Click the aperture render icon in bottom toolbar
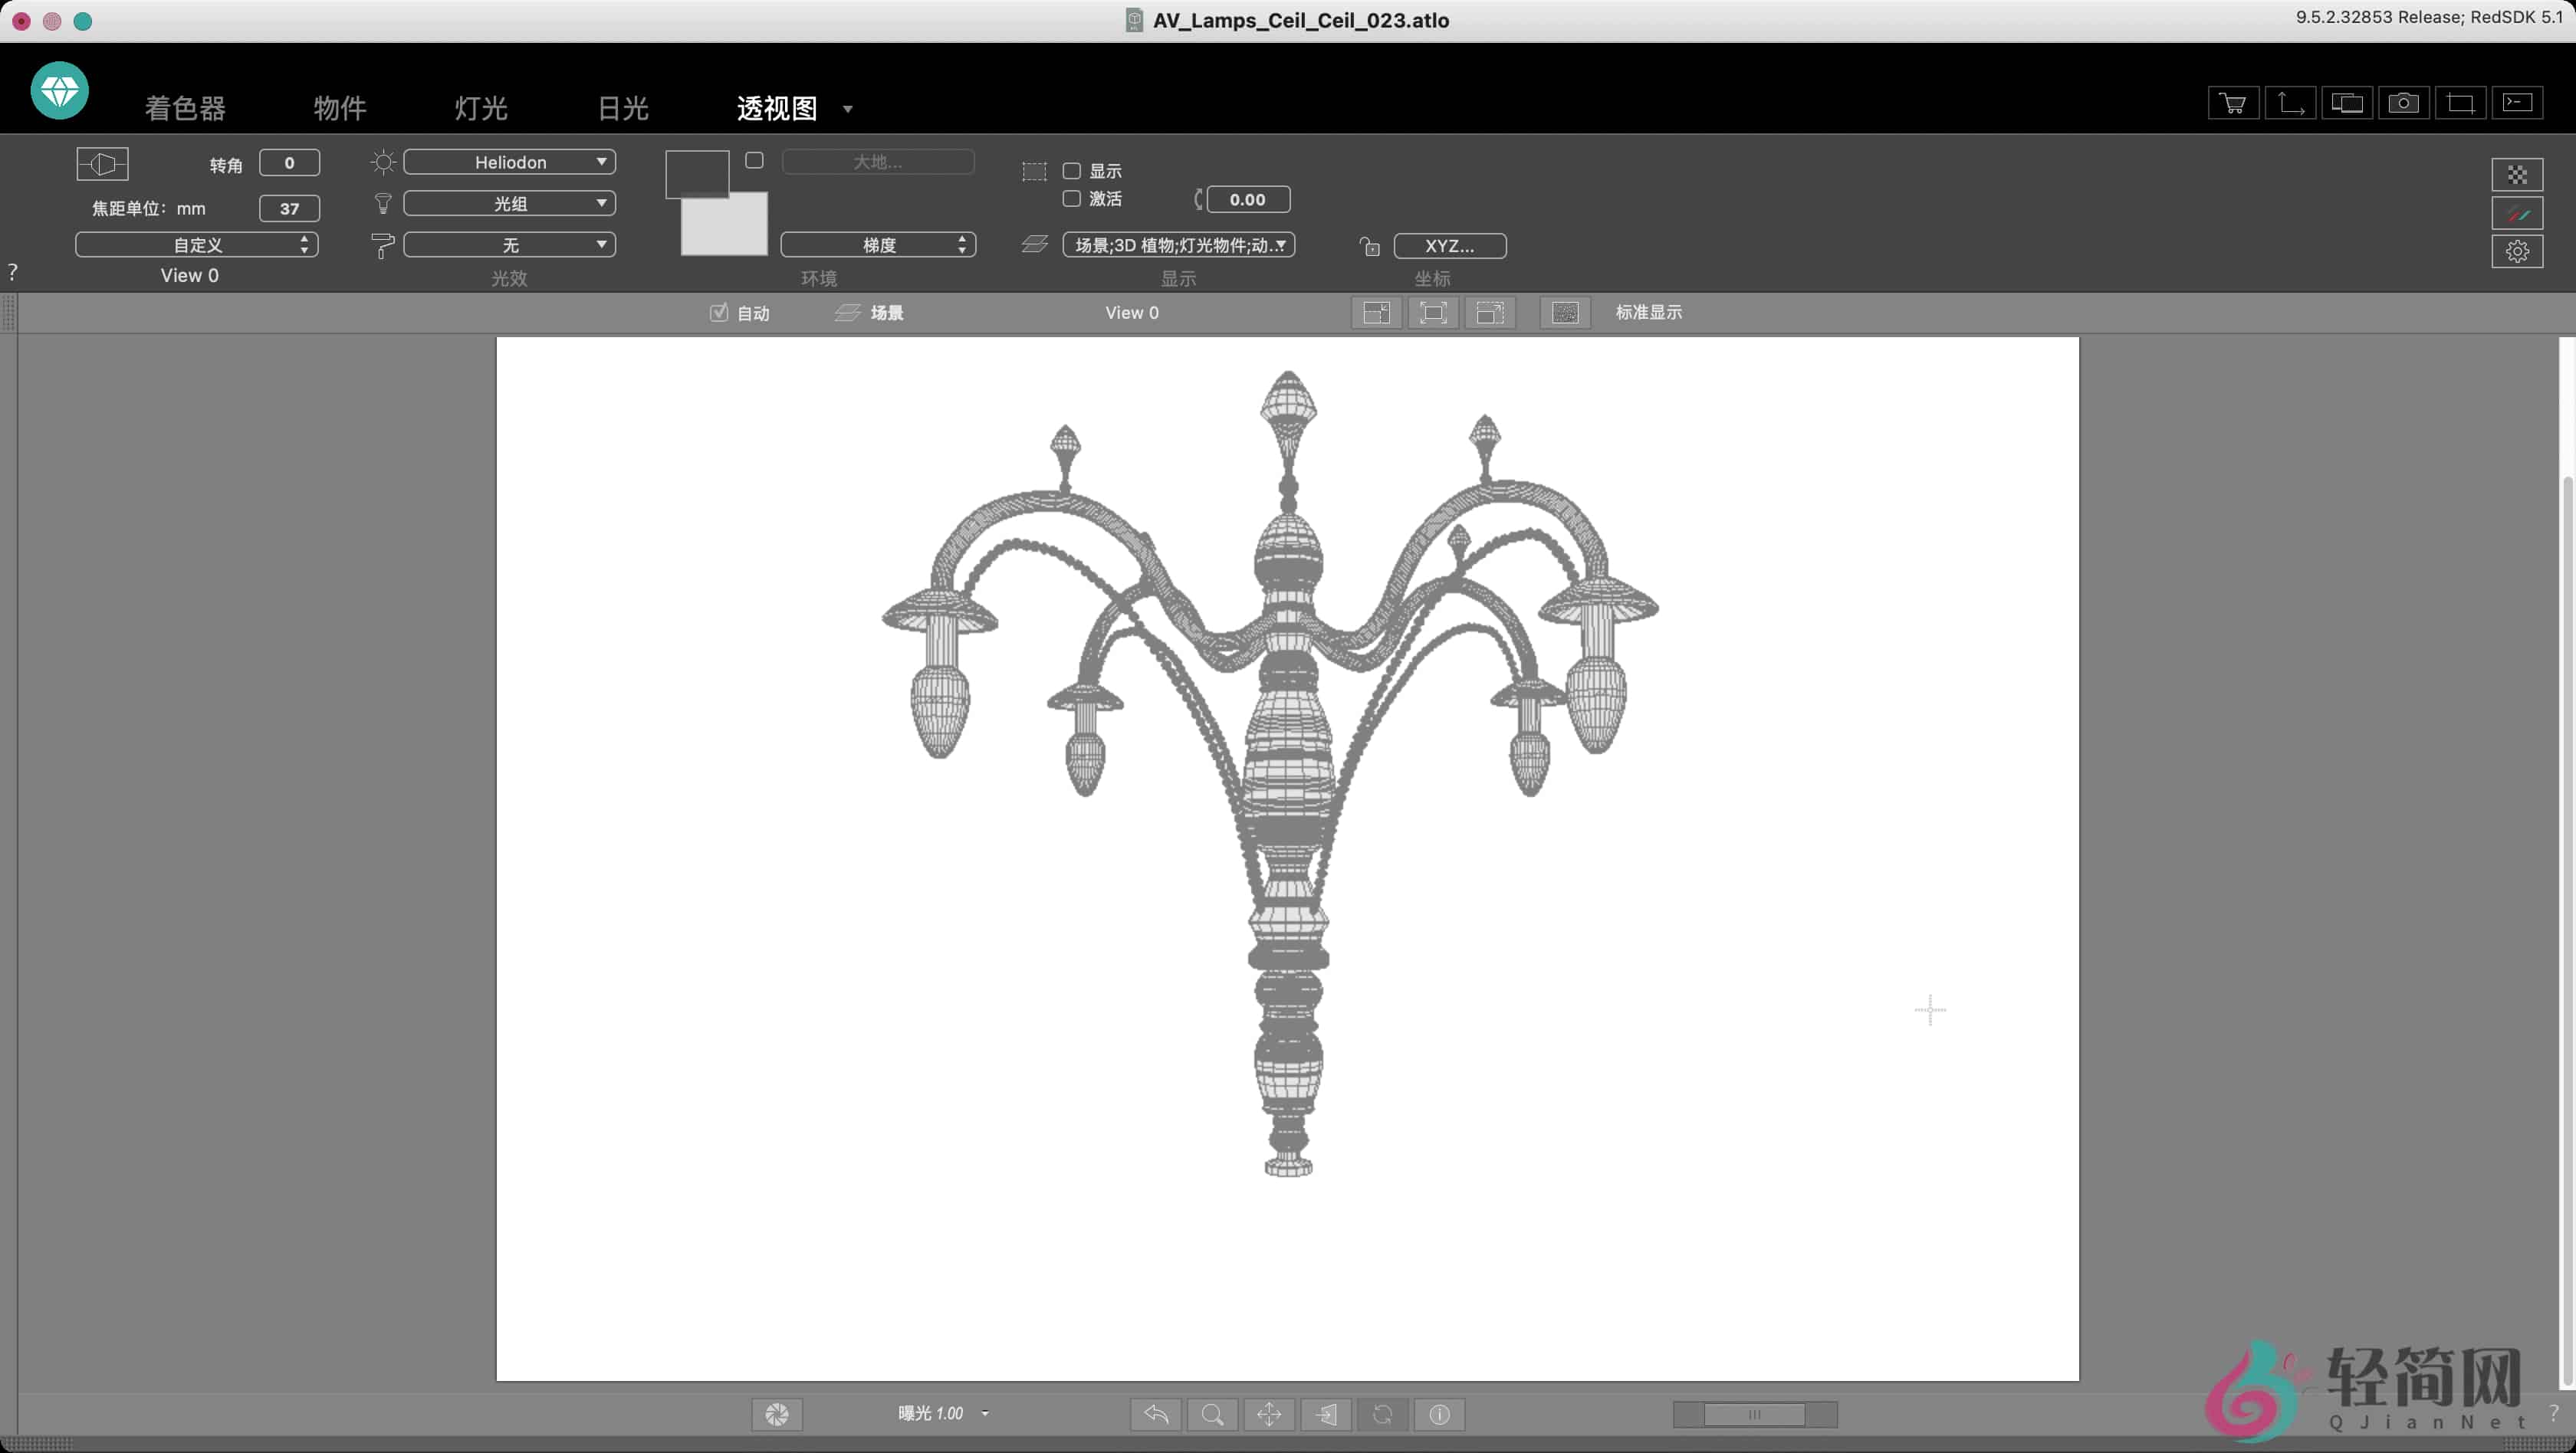 coord(776,1415)
